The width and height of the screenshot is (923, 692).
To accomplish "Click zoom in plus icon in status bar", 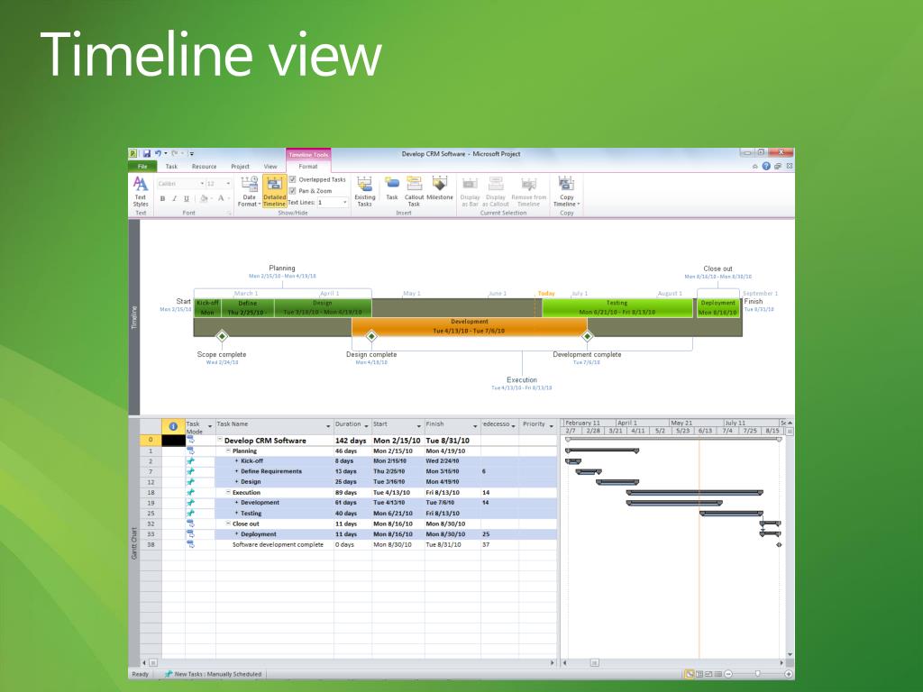I will pos(788,674).
